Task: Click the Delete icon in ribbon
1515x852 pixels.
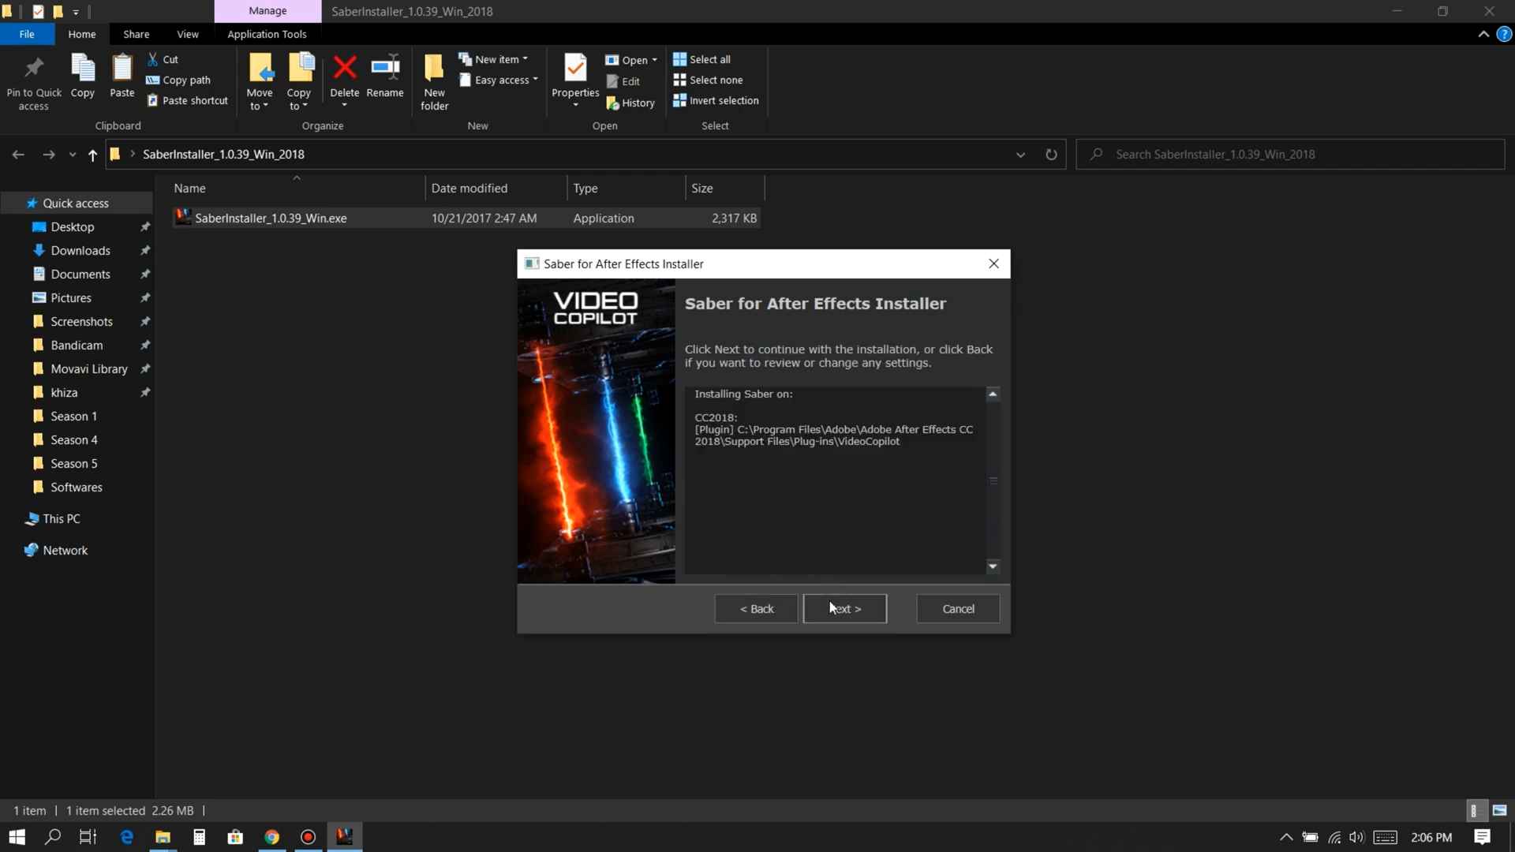Action: tap(344, 69)
